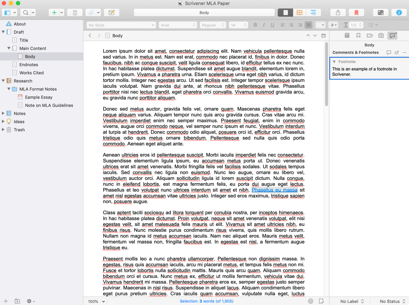The width and height of the screenshot is (409, 305).
Task: Toggle italic formatting in the format bar
Action: 264,25
